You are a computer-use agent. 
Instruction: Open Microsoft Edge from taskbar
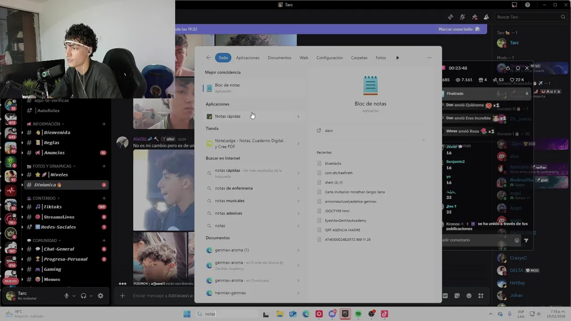click(306, 314)
